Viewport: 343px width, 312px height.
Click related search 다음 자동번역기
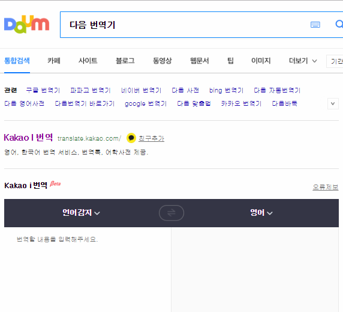tap(277, 90)
